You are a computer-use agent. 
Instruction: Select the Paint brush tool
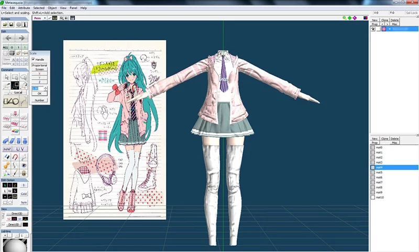click(15, 173)
